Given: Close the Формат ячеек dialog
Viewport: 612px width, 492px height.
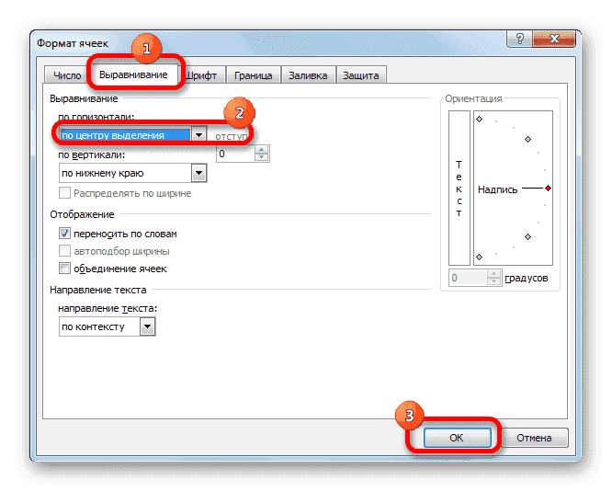Looking at the screenshot, I should coord(554,39).
